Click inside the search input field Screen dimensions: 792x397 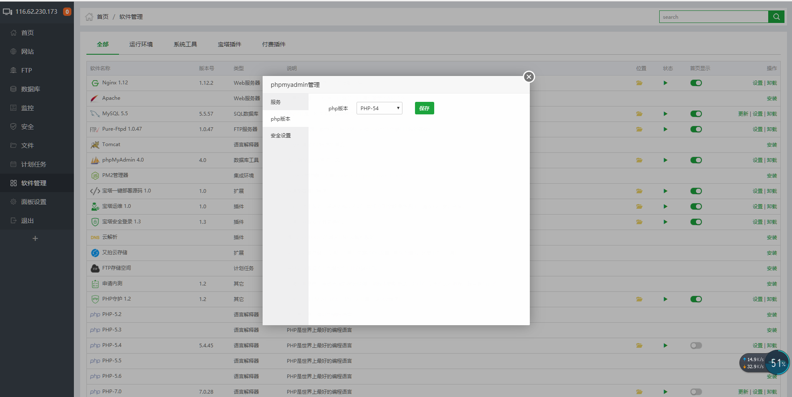[x=714, y=17]
